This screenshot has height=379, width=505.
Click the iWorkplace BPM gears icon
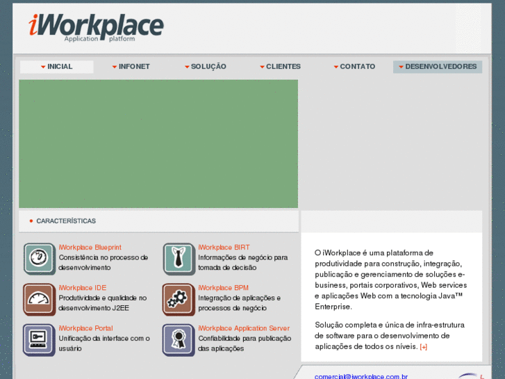pyautogui.click(x=179, y=299)
